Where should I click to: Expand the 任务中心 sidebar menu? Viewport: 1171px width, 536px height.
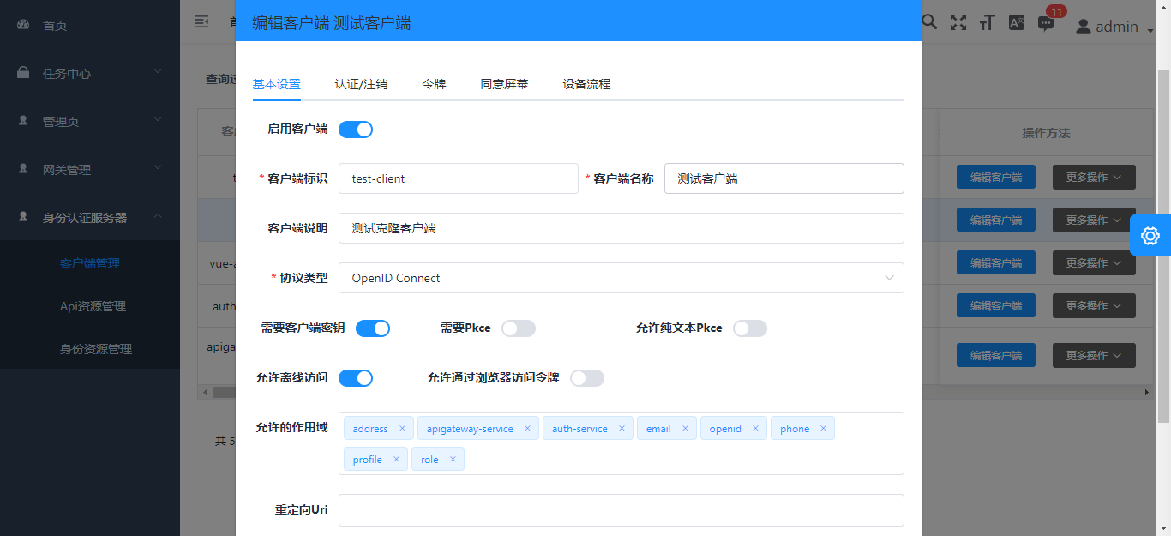click(90, 74)
